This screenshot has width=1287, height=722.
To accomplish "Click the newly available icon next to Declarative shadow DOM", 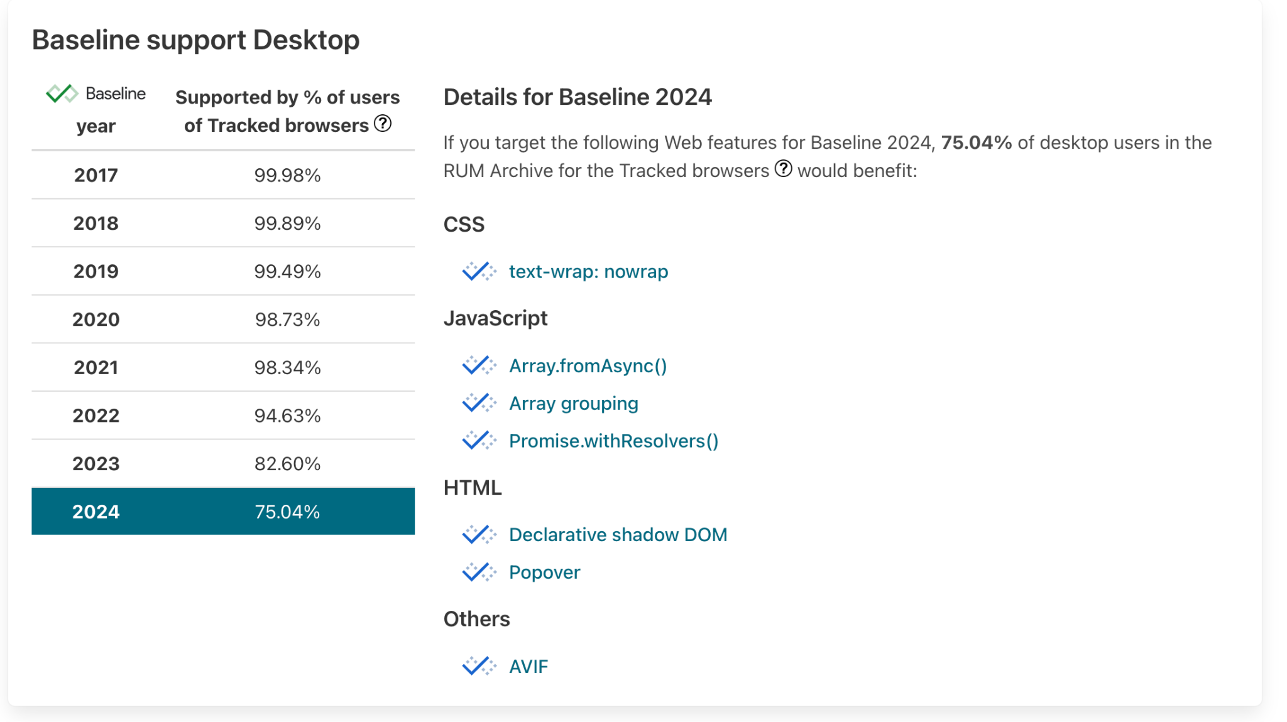I will (x=480, y=534).
